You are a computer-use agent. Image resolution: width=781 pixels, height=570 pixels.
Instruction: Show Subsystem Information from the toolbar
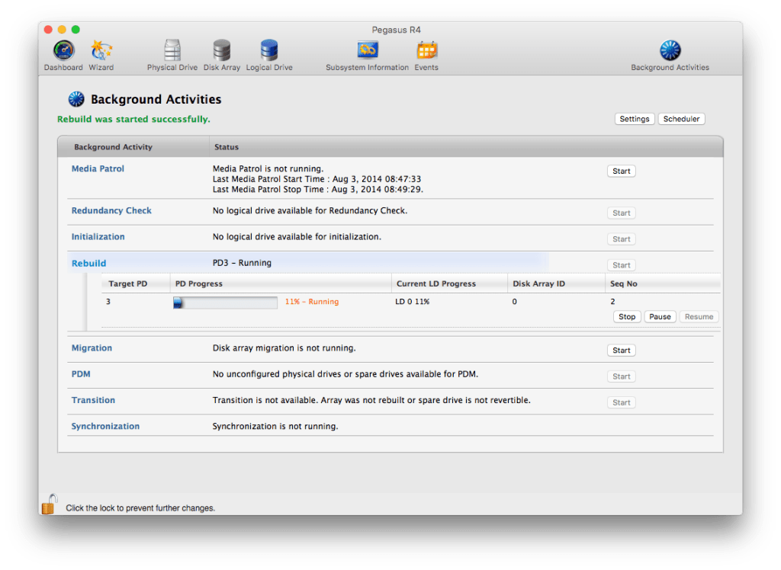pyautogui.click(x=367, y=52)
